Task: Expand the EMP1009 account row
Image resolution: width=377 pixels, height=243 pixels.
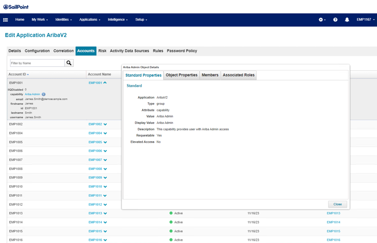Action: (x=105, y=178)
